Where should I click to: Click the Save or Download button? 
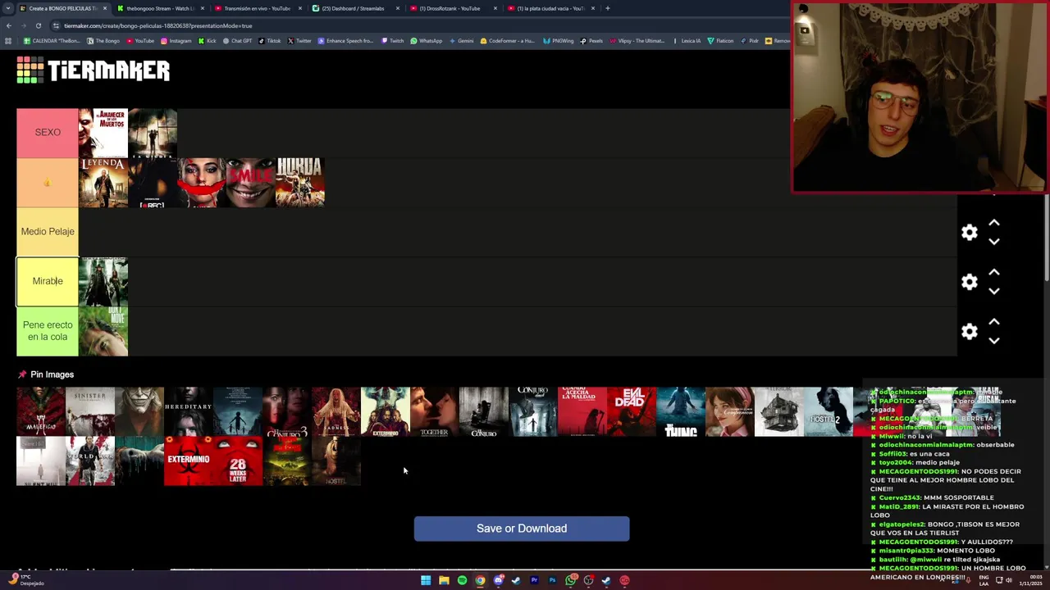click(522, 529)
